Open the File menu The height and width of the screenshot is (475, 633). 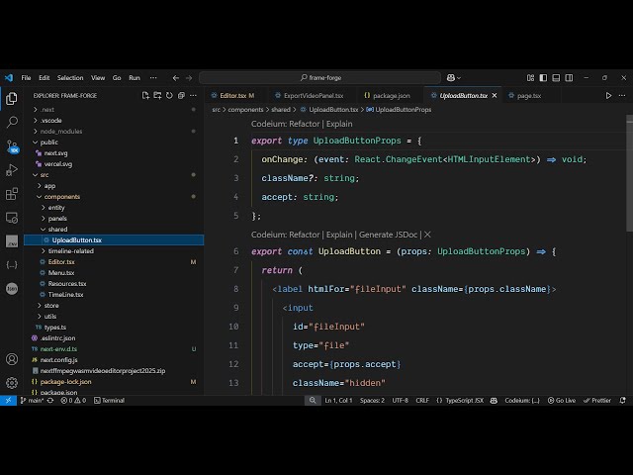coord(26,77)
